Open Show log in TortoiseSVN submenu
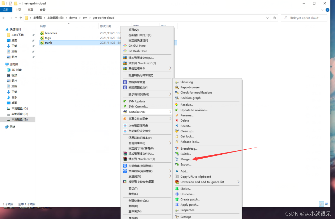Screen dimensions: 335x219 pos(186,82)
